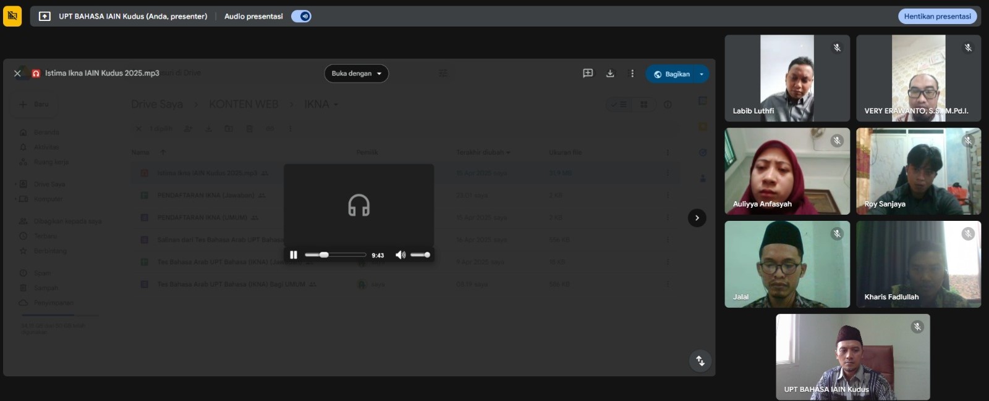Close the audio preview with the X icon
This screenshot has height=401, width=989.
[17, 73]
